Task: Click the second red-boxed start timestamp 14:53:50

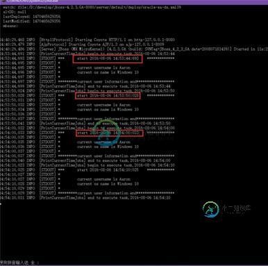Action: point(108,96)
